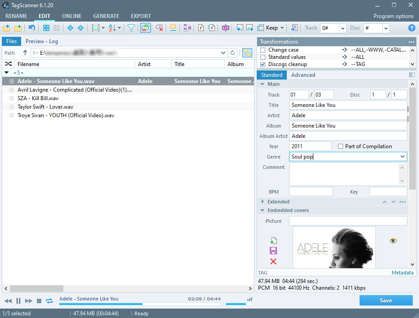419x318 pixels.
Task: Open the Disc format dropdown
Action: [386, 28]
